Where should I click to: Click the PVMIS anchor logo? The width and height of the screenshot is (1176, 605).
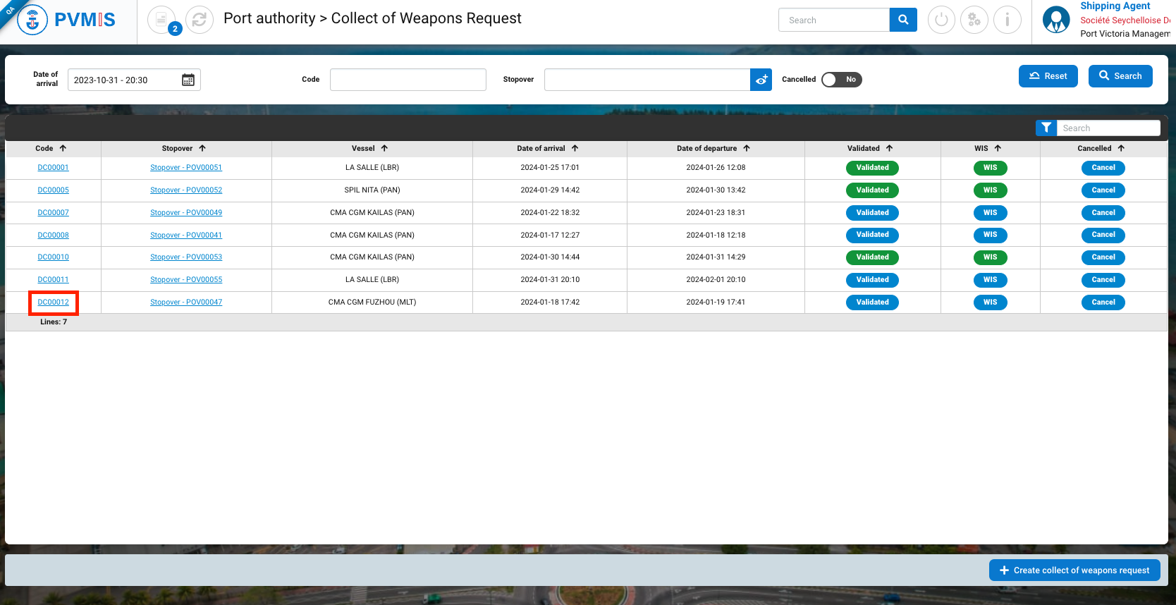tap(32, 20)
